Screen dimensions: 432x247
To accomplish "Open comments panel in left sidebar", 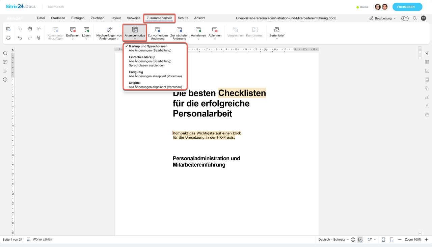I will tap(5, 62).
